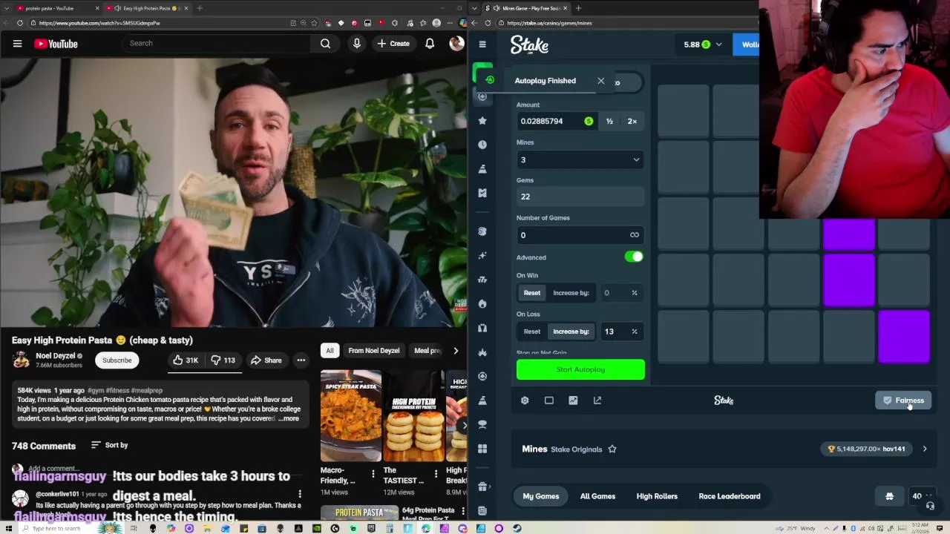The height and width of the screenshot is (534, 950).
Task: Select Reset under On Win
Action: click(x=532, y=293)
